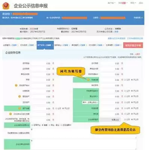Click the red 预览并提交年报 button

pyautogui.click(x=133, y=45)
